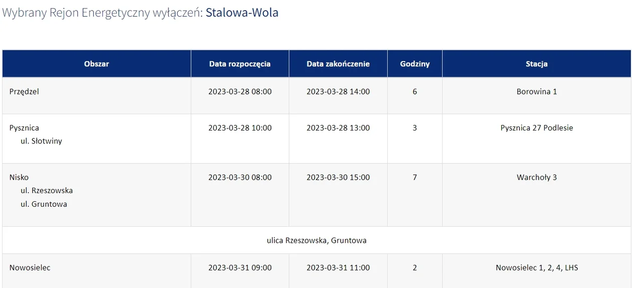632x288 pixels.
Task: Select the 2023-03-30 15:00 end date cell
Action: pyautogui.click(x=338, y=195)
